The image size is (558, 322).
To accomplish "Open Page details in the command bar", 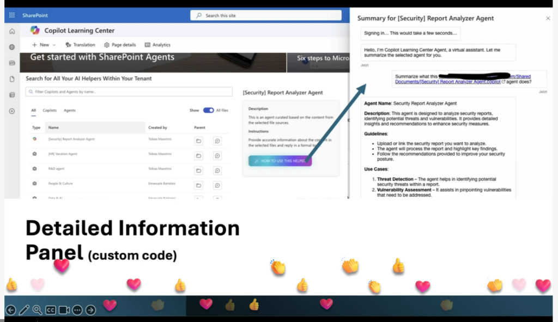I will click(120, 45).
